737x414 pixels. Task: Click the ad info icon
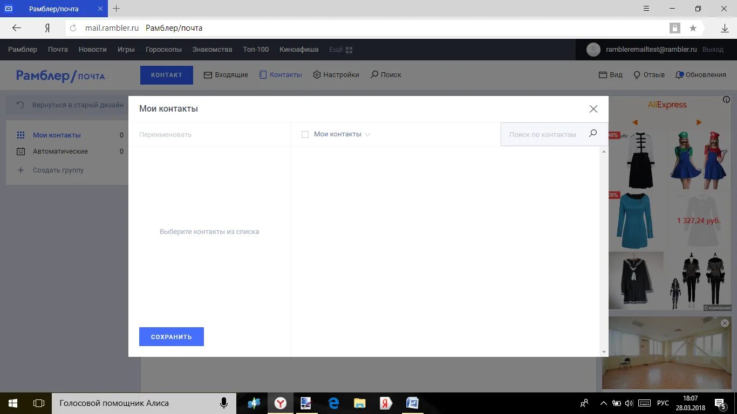[x=726, y=100]
